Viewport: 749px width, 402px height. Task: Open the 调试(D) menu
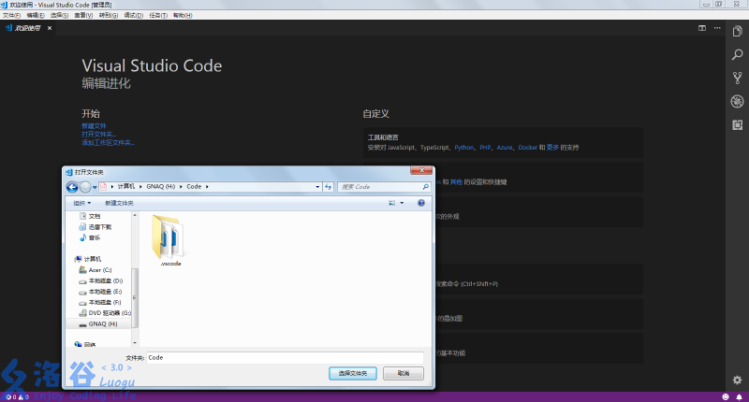(x=133, y=15)
